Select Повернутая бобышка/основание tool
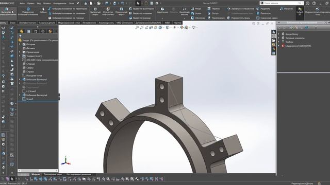 click(28, 12)
